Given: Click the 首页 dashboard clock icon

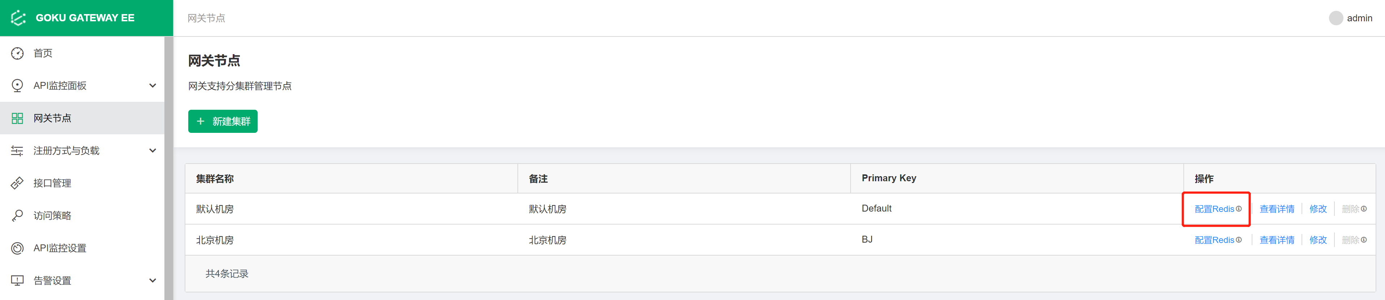Looking at the screenshot, I should 17,53.
